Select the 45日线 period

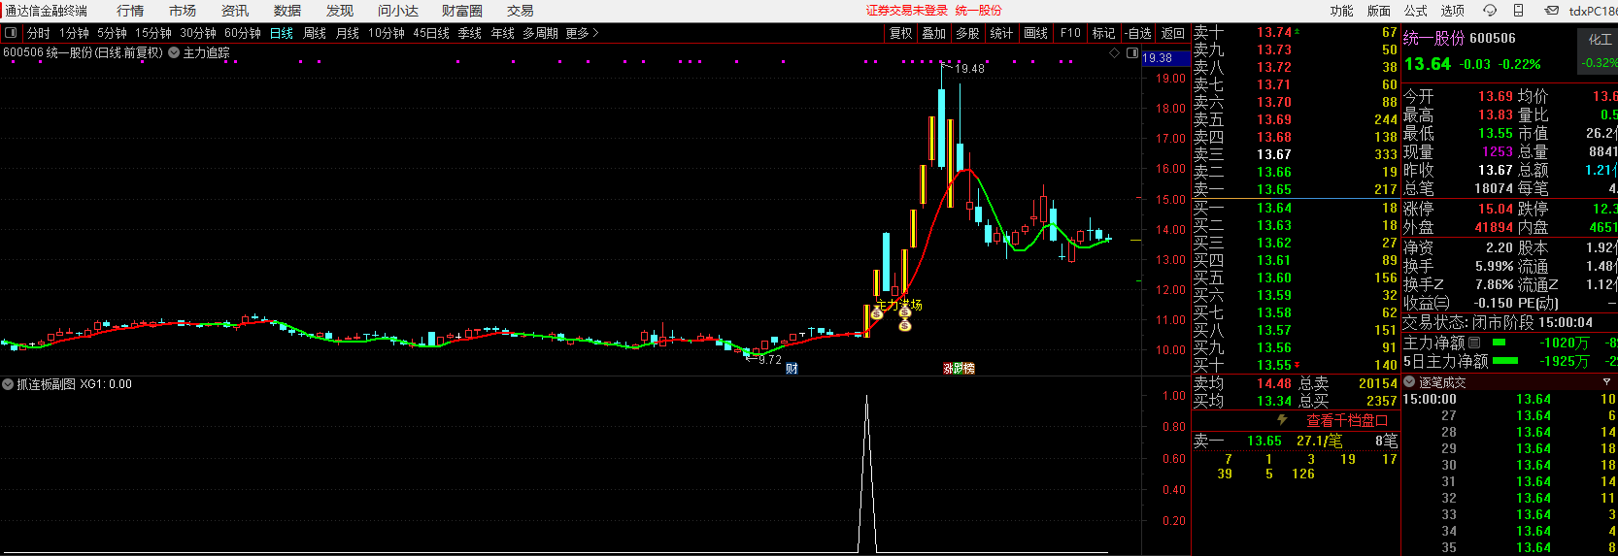[x=431, y=33]
